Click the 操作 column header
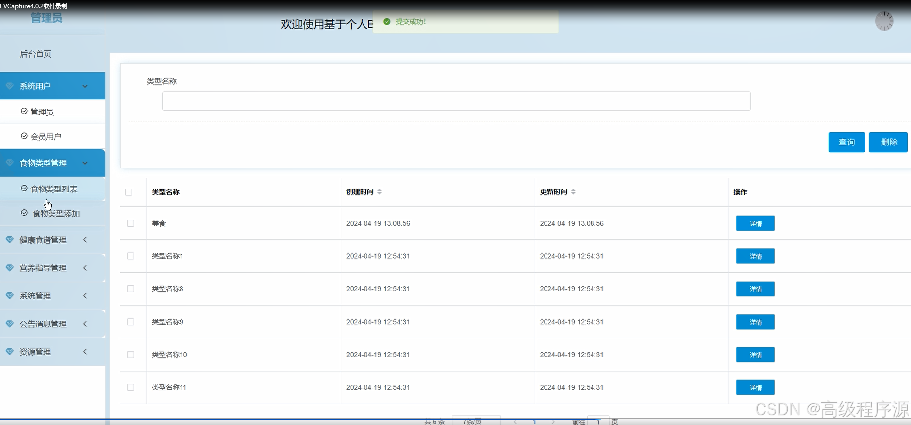This screenshot has height=425, width=911. pyautogui.click(x=740, y=192)
